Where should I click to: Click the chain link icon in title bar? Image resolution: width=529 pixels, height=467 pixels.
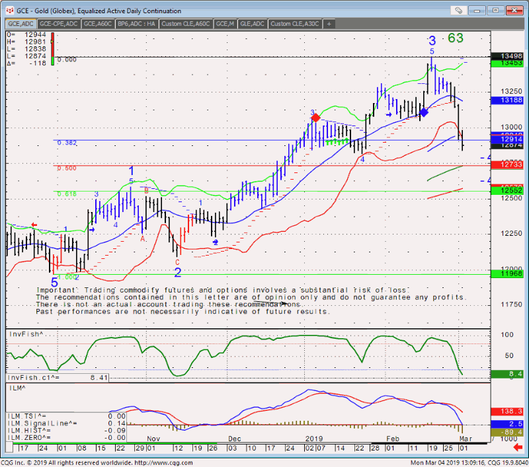pyautogui.click(x=460, y=11)
